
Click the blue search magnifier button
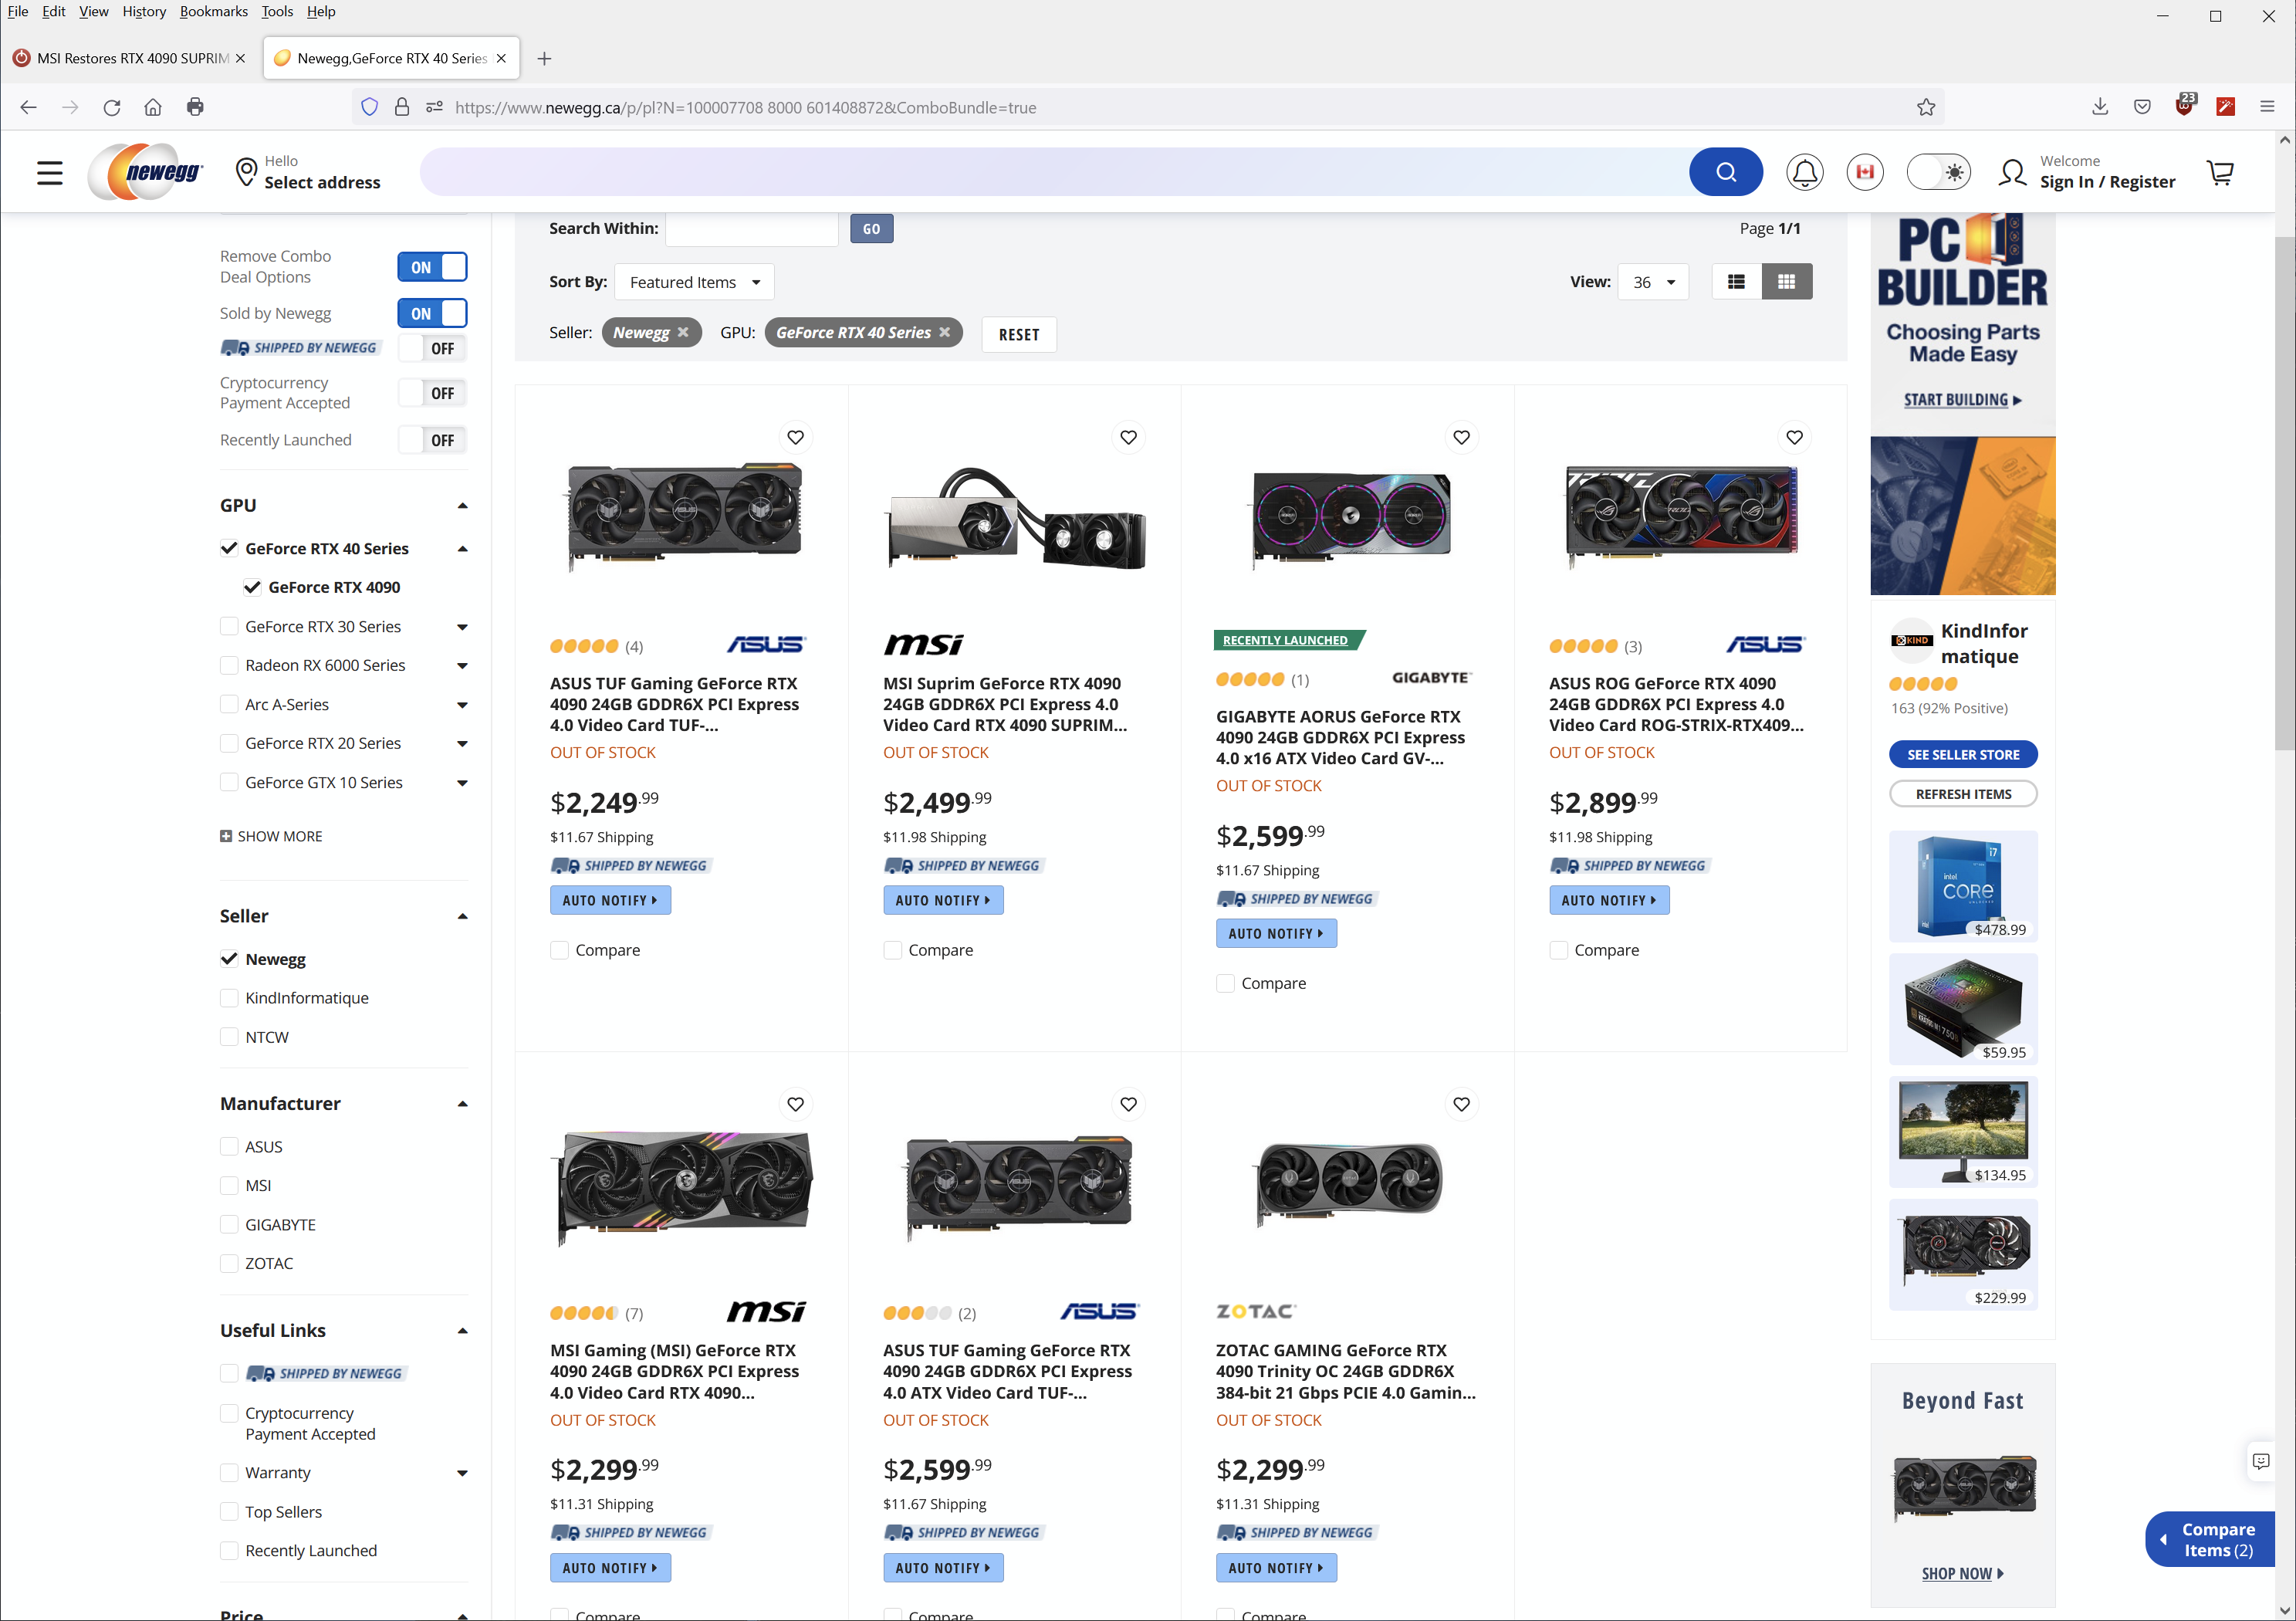(x=1725, y=172)
